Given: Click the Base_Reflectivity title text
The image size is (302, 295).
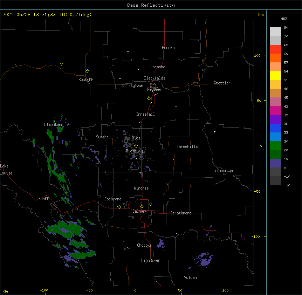Looking at the screenshot, I should (151, 5).
